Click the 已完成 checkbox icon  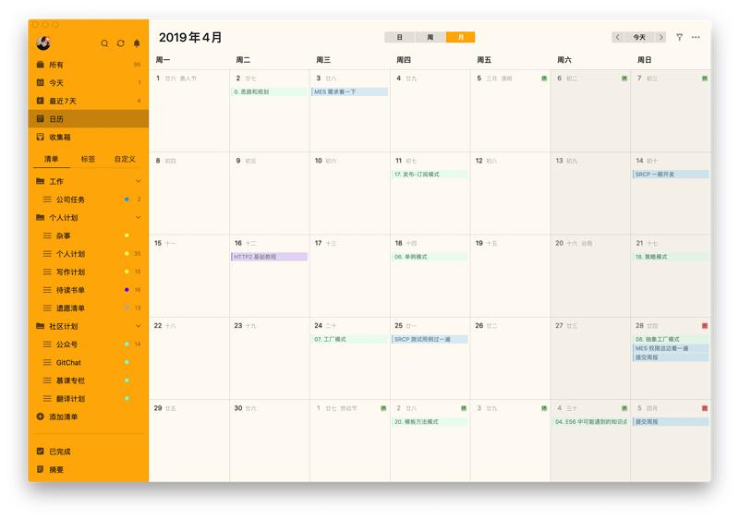(40, 452)
